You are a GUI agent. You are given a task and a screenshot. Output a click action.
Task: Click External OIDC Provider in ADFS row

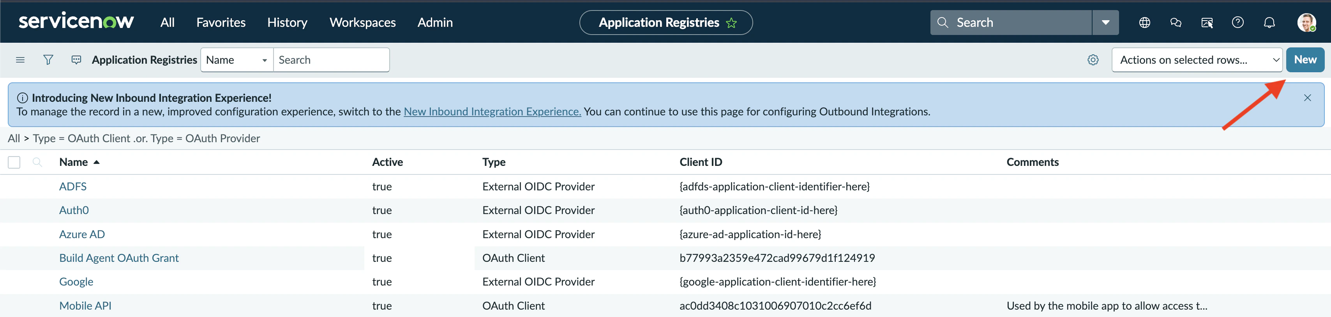538,186
